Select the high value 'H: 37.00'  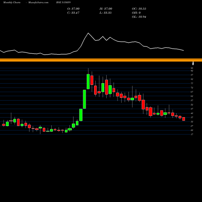point(106,9)
